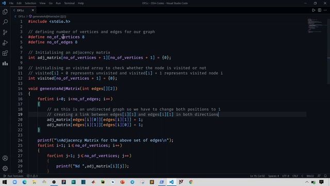Image resolution: width=330 pixels, height=186 pixels.
Task: Open the Run and Debug view
Action: tap(5, 42)
